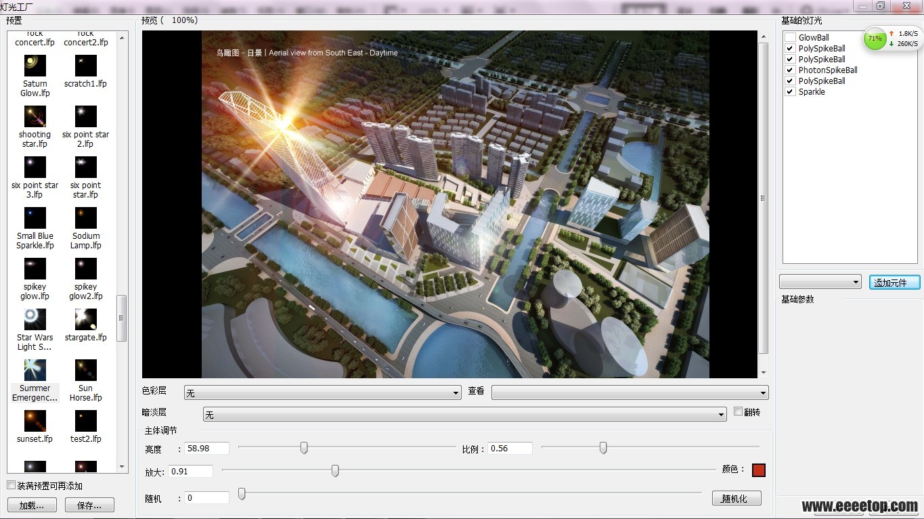Click the rock concert2.lfp preset label
This screenshot has width=924, height=519.
85,38
